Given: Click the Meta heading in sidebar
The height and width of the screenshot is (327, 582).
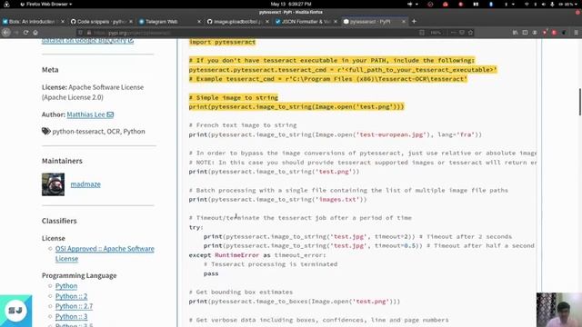Looking at the screenshot, I should [50, 70].
